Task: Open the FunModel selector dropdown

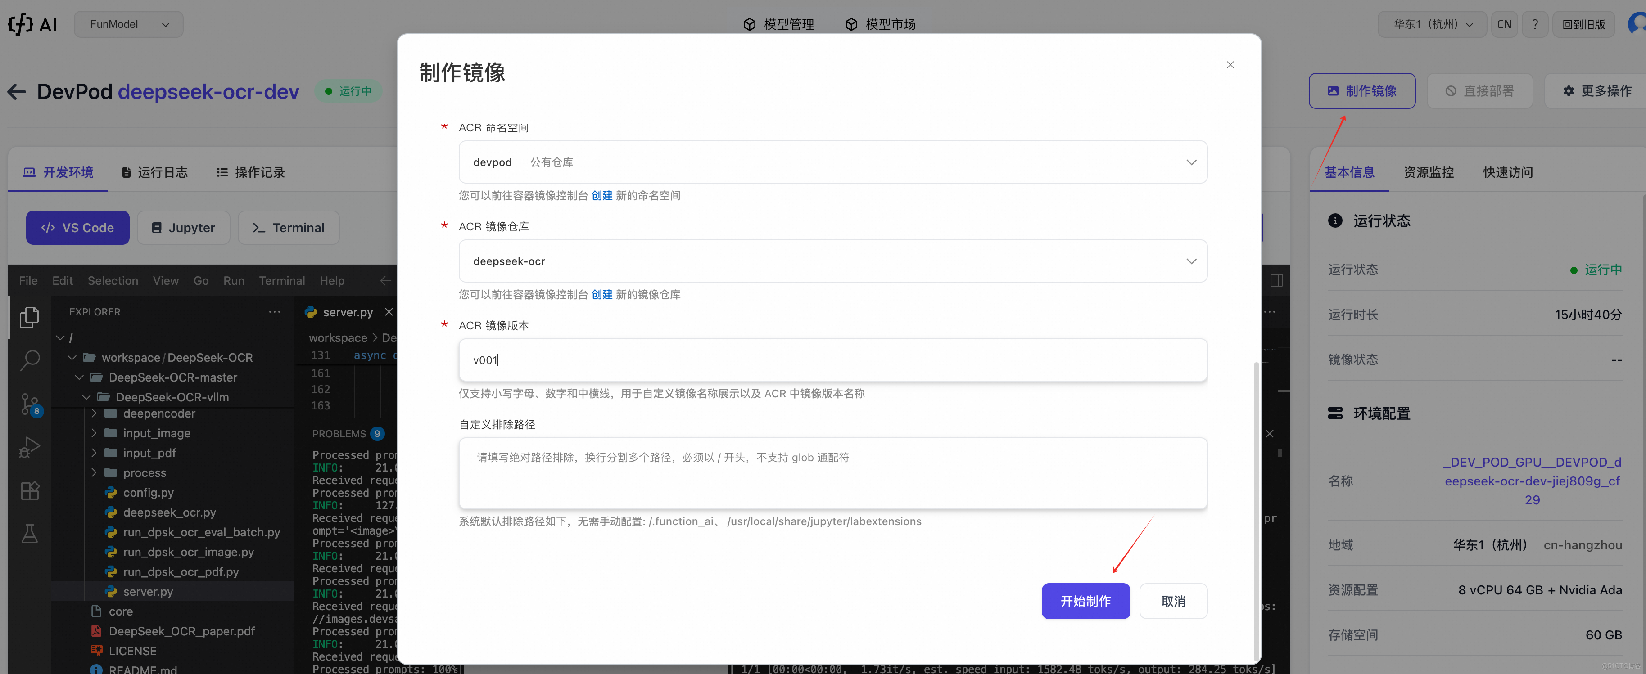Action: 128,24
